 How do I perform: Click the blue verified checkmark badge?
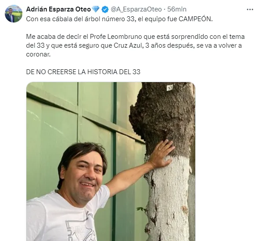click(x=105, y=9)
